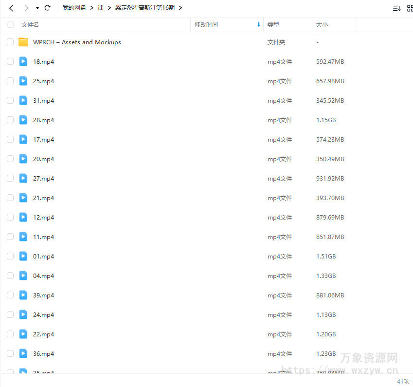The height and width of the screenshot is (387, 413).
Task: Click the video icon next to 18.mp4
Action: point(23,61)
